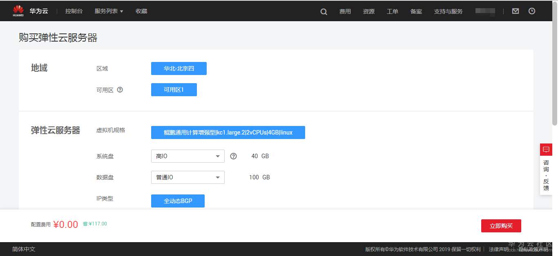The width and height of the screenshot is (558, 256).
Task: Click the 配置费用 label
Action: click(x=41, y=225)
